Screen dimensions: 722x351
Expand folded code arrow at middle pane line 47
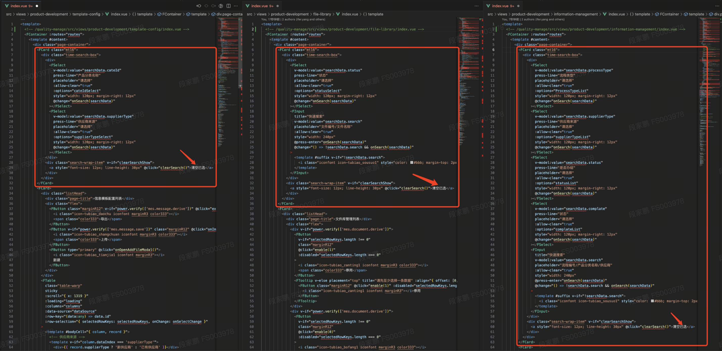295,260
